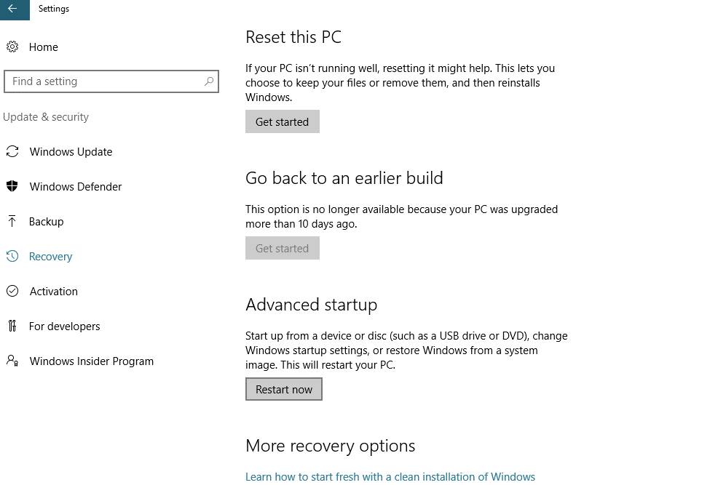Screen dimensions: 718x485
Task: Click the Find a setting search field
Action: click(x=102, y=81)
